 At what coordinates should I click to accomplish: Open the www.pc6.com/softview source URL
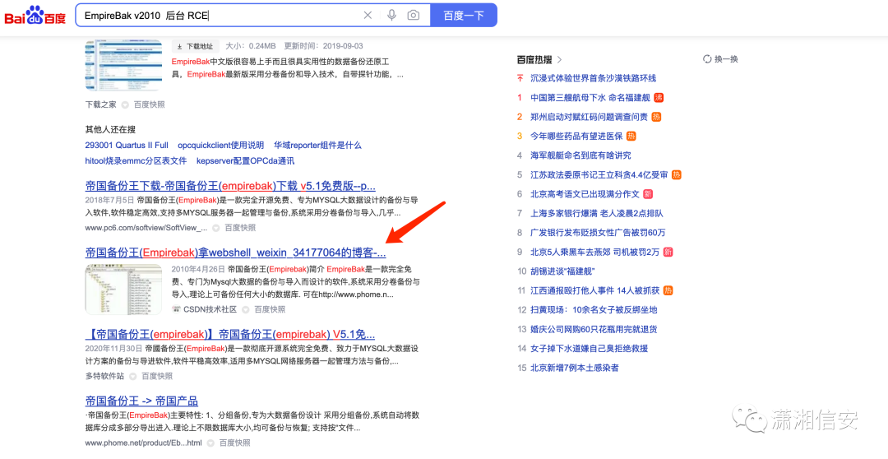[x=146, y=228]
